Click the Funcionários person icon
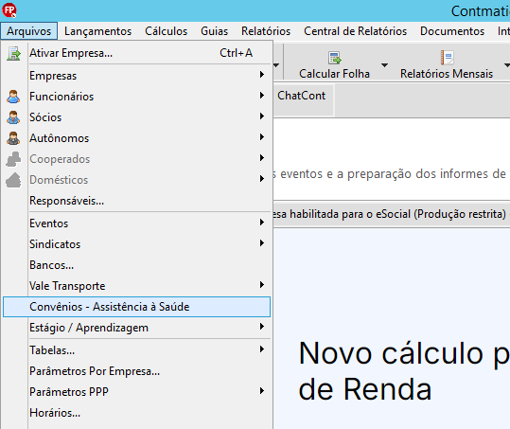510x429 pixels. (13, 97)
